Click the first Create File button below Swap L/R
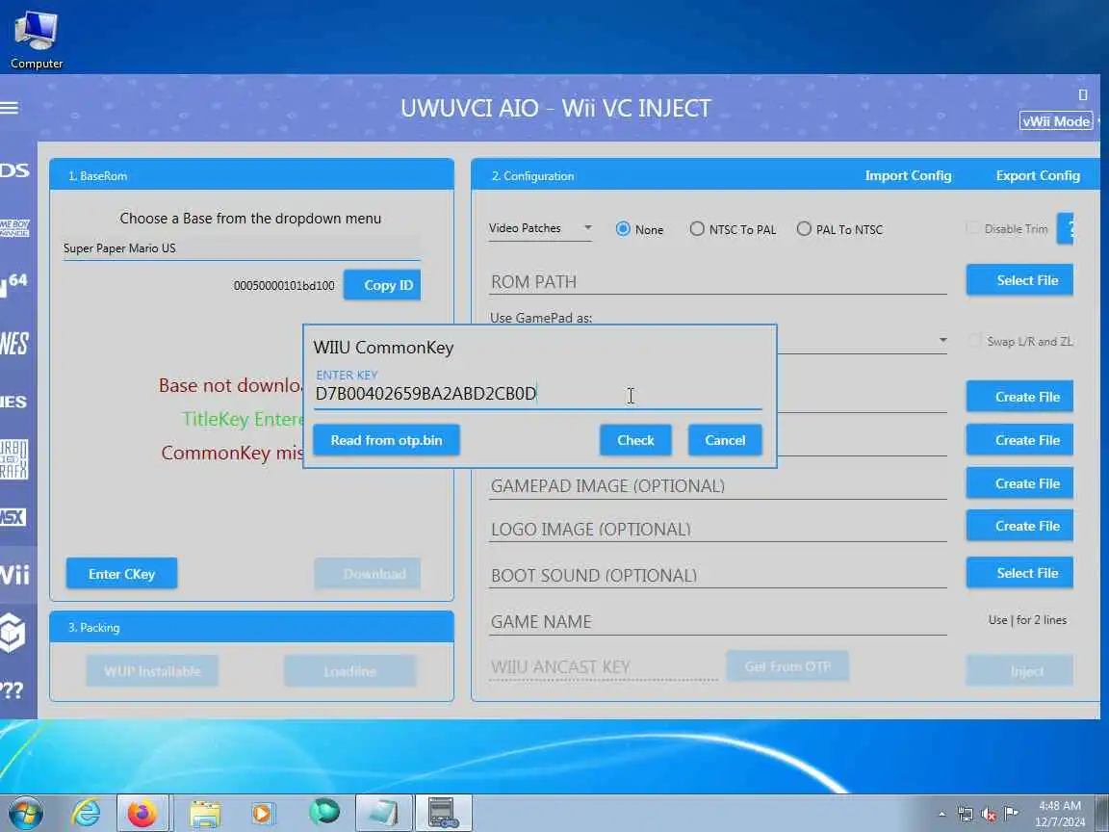1109x832 pixels. click(1019, 397)
